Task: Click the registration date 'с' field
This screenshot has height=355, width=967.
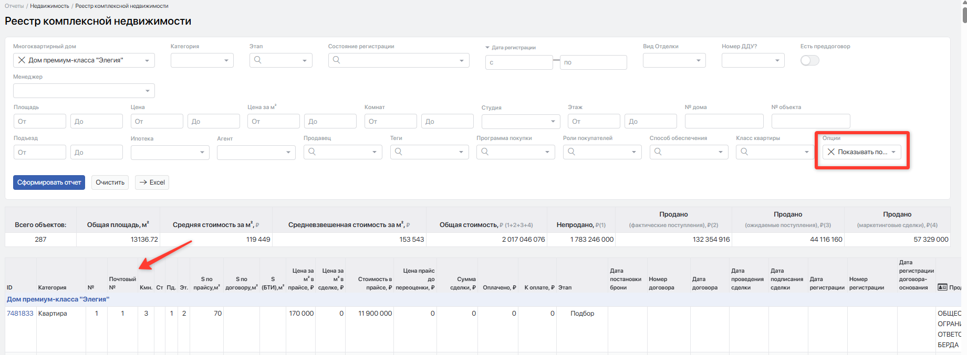Action: click(x=519, y=62)
